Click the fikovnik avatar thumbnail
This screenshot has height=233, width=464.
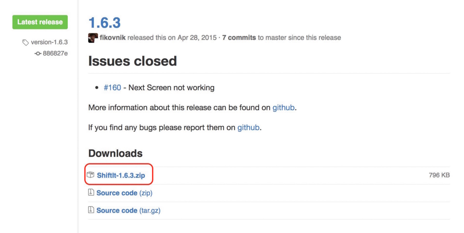click(x=93, y=38)
